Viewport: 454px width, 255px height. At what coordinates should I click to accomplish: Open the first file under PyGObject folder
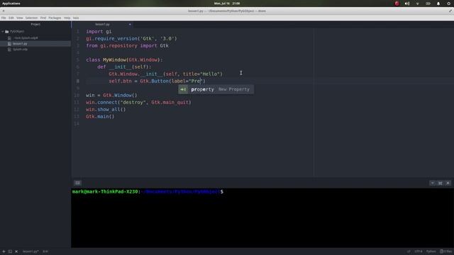(x=26, y=38)
